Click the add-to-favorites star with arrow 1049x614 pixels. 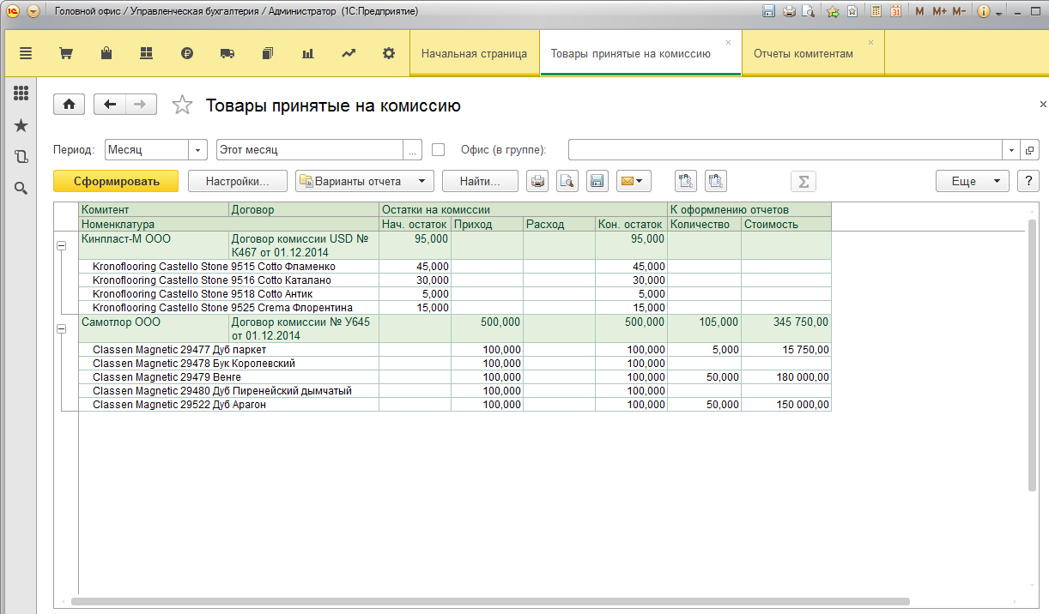tap(833, 12)
